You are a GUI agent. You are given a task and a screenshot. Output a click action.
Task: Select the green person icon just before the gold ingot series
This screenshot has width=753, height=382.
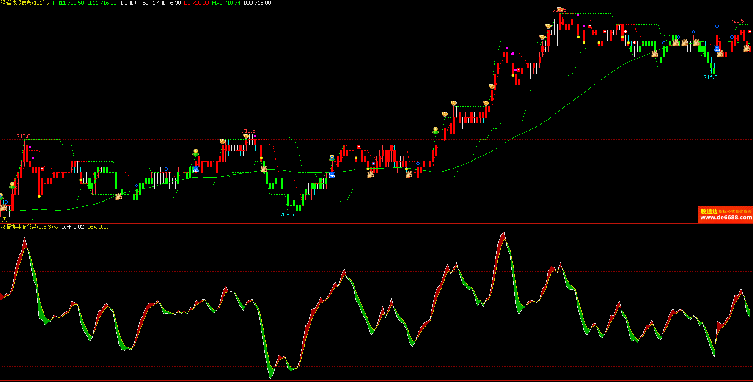pos(435,131)
